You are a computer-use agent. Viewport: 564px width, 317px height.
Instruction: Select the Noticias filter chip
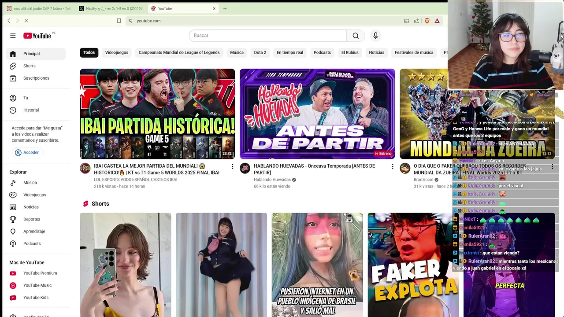[x=376, y=52]
